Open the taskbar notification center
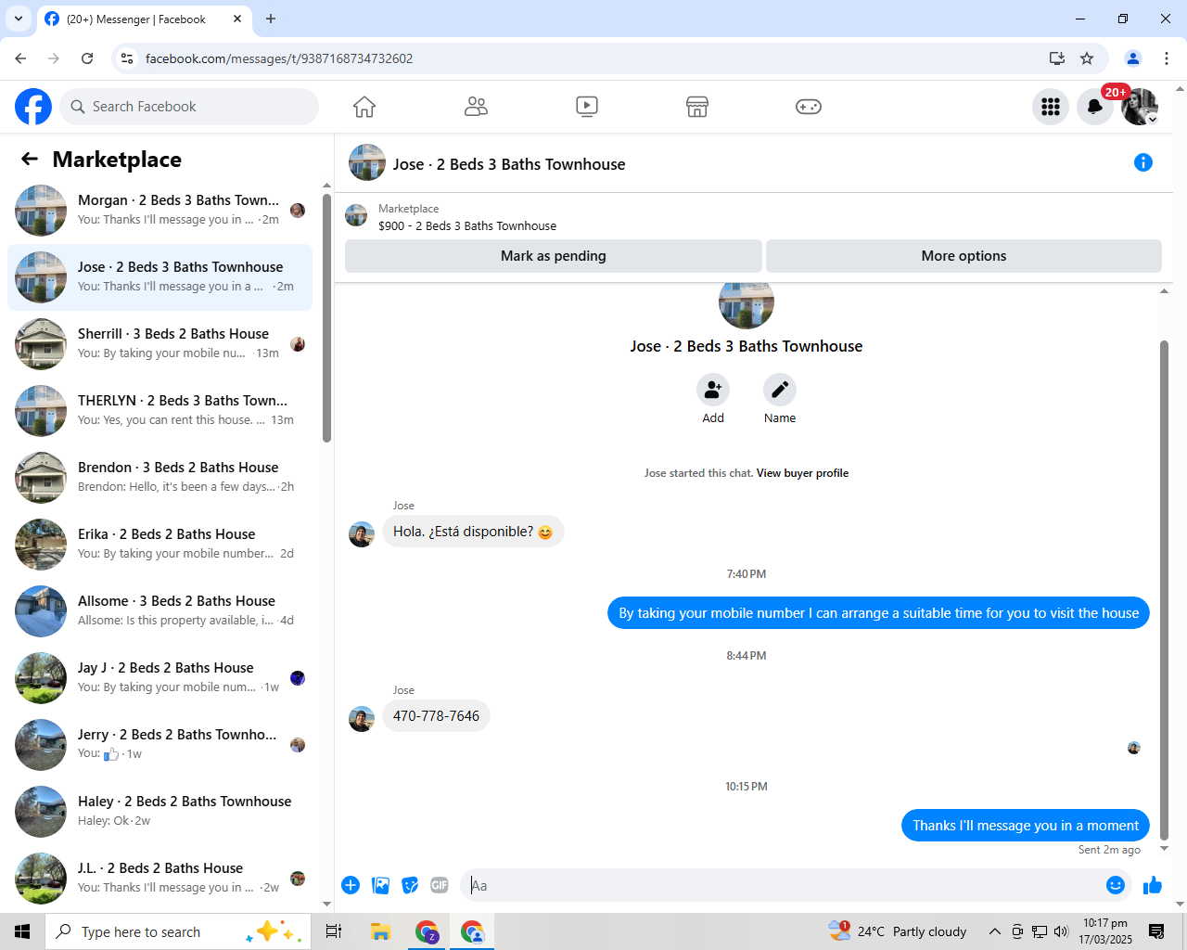The width and height of the screenshot is (1187, 950). click(1156, 931)
